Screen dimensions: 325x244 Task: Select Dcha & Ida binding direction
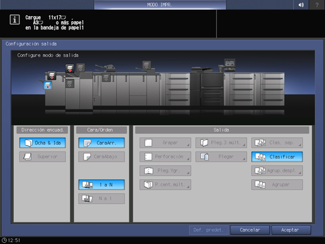43,143
